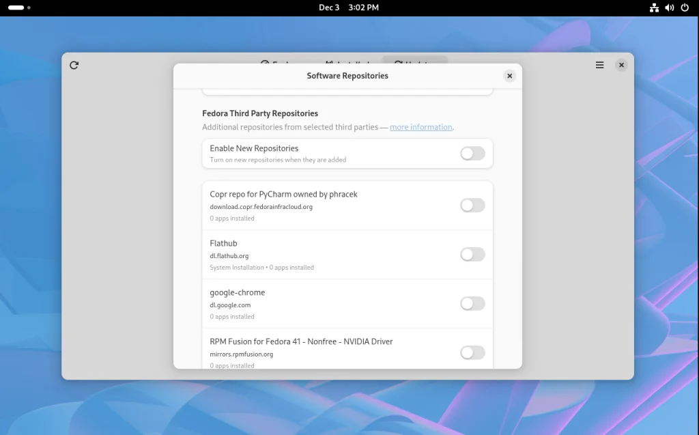Click the Fedora Third Party Repositories heading
The height and width of the screenshot is (435, 699).
260,113
